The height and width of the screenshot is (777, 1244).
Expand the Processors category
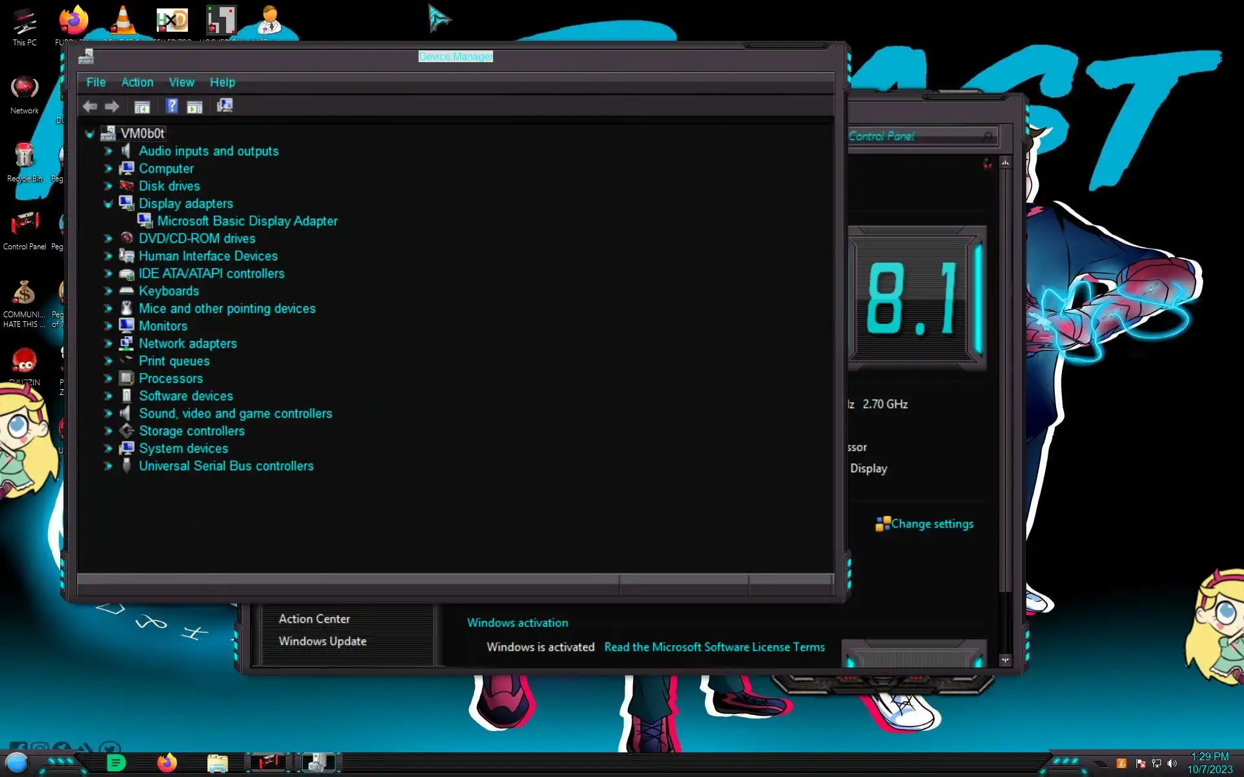pyautogui.click(x=108, y=379)
